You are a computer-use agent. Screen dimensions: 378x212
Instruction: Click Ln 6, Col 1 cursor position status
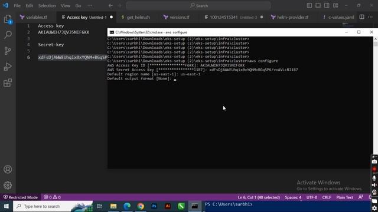coord(259,197)
